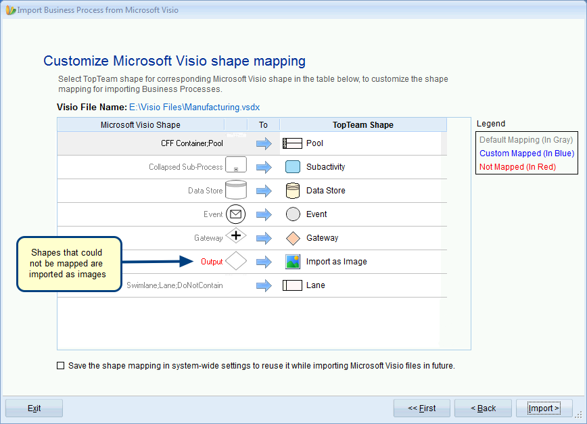The image size is (587, 424).
Task: Go to the << First step
Action: [421, 408]
